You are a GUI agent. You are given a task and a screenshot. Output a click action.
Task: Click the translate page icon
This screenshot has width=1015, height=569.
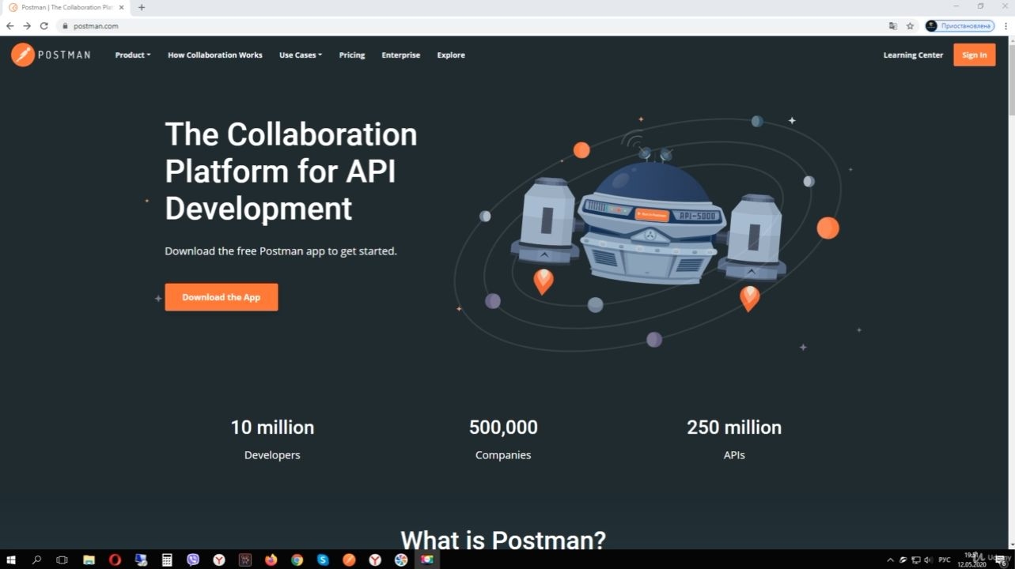893,25
